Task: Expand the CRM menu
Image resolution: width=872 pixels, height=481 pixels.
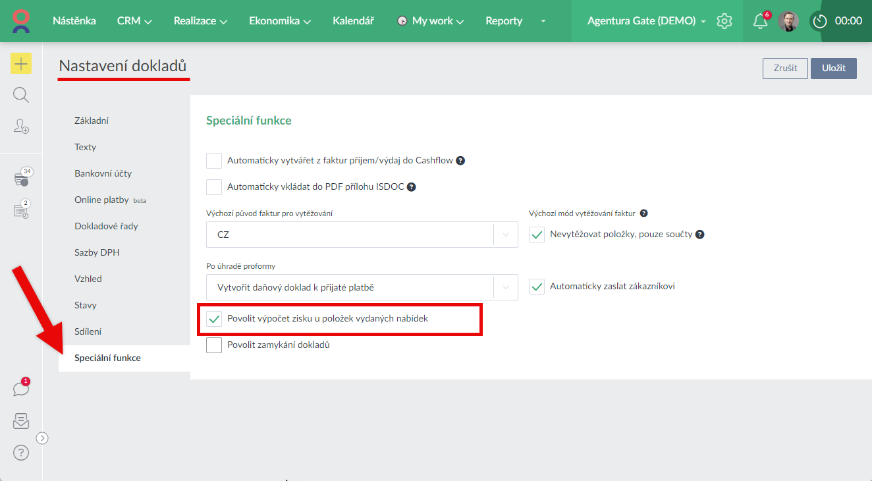Action: [x=134, y=21]
